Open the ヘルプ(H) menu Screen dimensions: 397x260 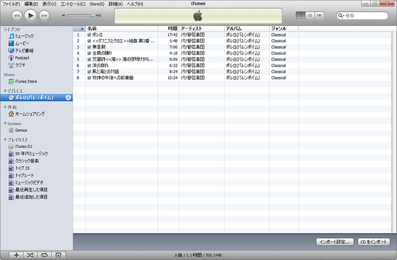pos(135,4)
